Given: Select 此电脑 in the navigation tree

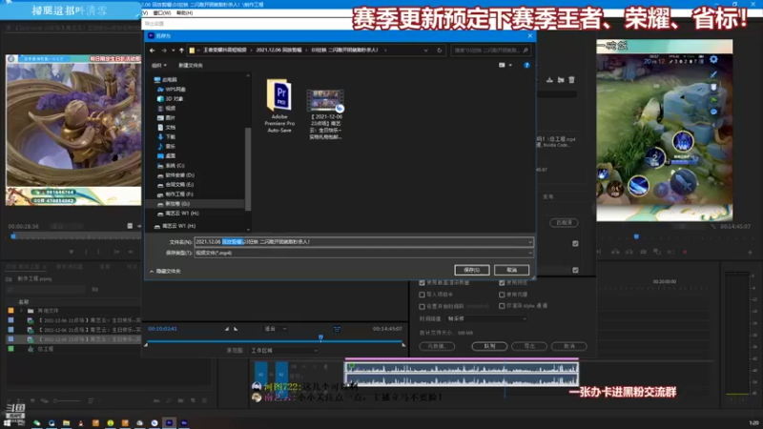Looking at the screenshot, I should (165, 80).
